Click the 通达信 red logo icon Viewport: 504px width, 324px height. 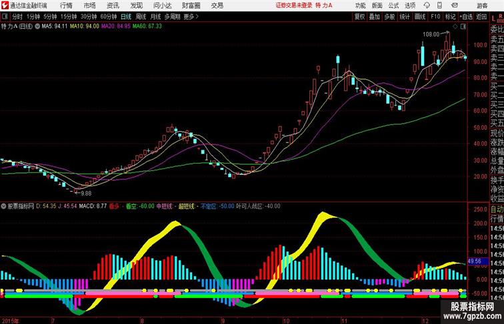tap(5, 5)
